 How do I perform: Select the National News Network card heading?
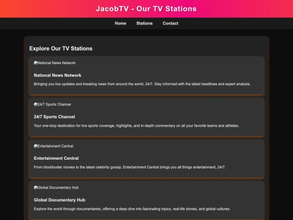[x=58, y=75]
